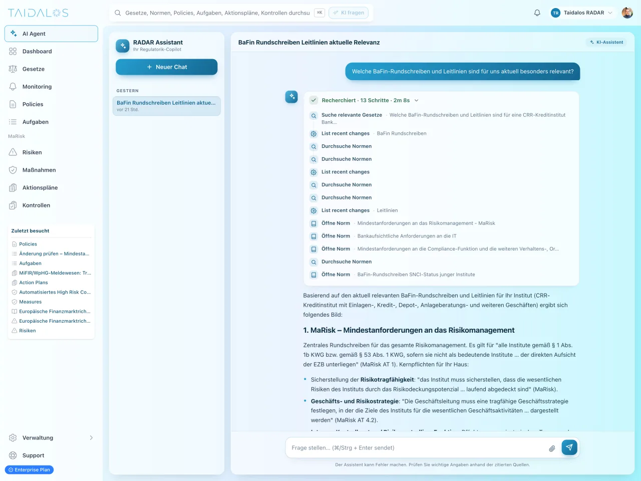
Task: Click the Monitoring bell icon in sidebar
Action: click(13, 87)
